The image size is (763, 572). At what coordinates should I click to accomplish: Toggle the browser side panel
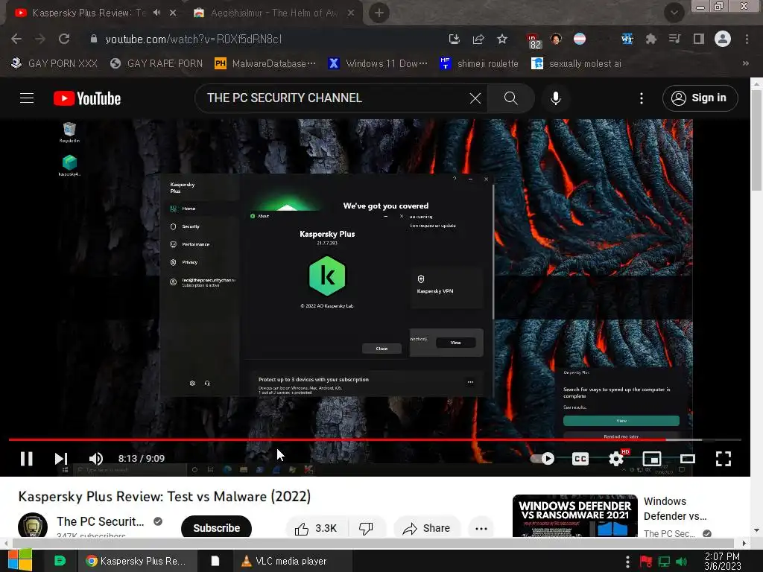[x=699, y=39]
